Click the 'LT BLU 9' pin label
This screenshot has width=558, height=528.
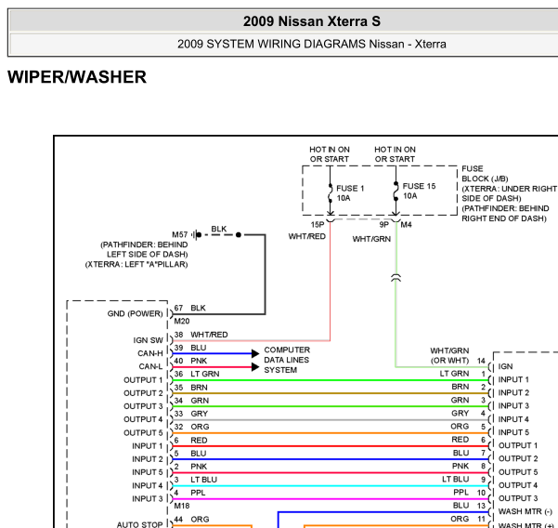pos(464,480)
